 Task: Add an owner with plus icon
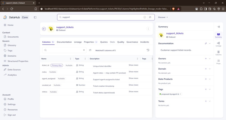(206, 59)
